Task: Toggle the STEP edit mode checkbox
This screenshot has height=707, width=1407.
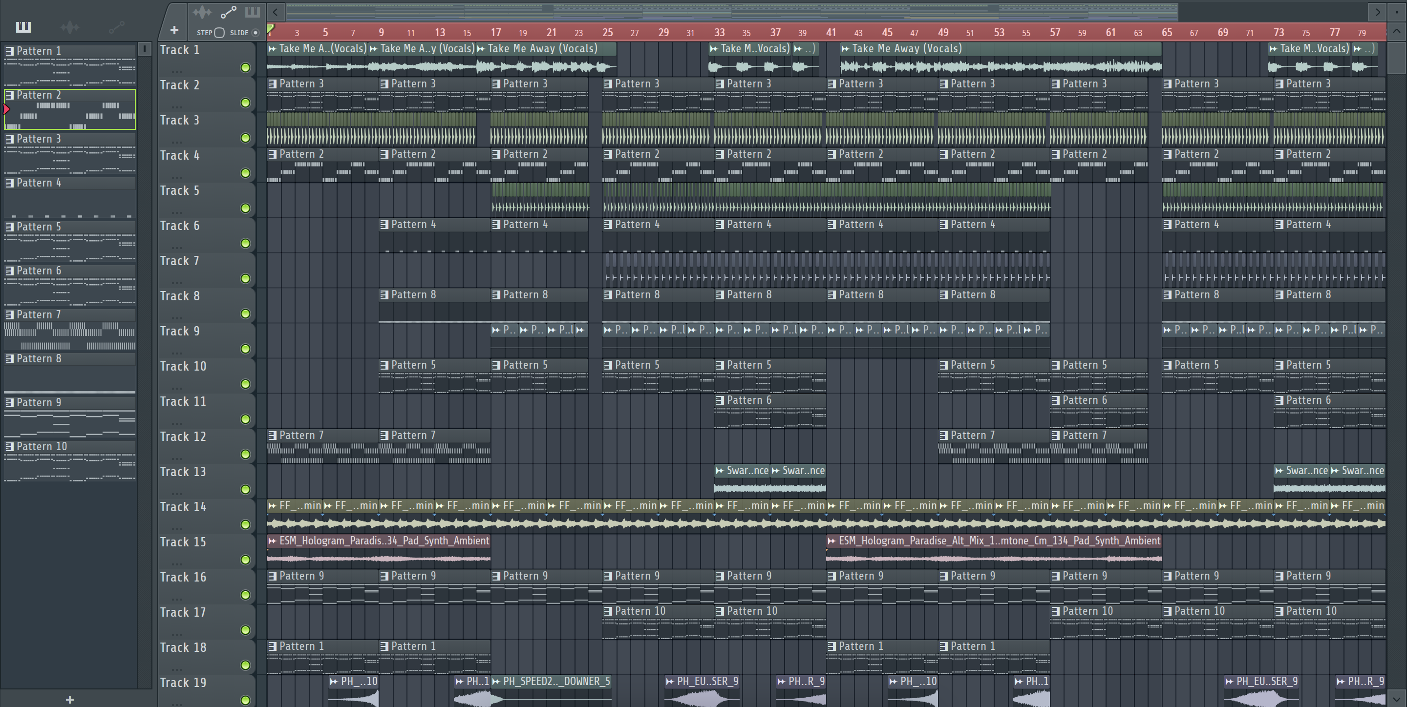Action: (219, 33)
